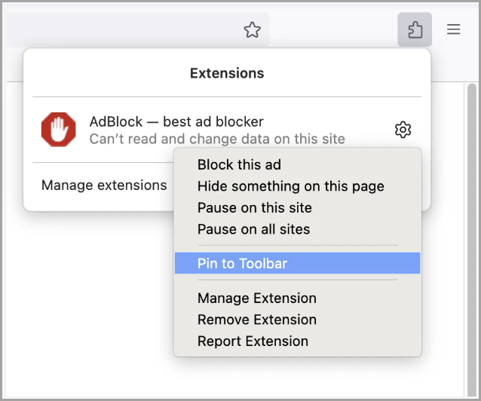Screen dimensions: 481x401
Task: Click the AdBlock — best ad blocker title
Action: 176,121
